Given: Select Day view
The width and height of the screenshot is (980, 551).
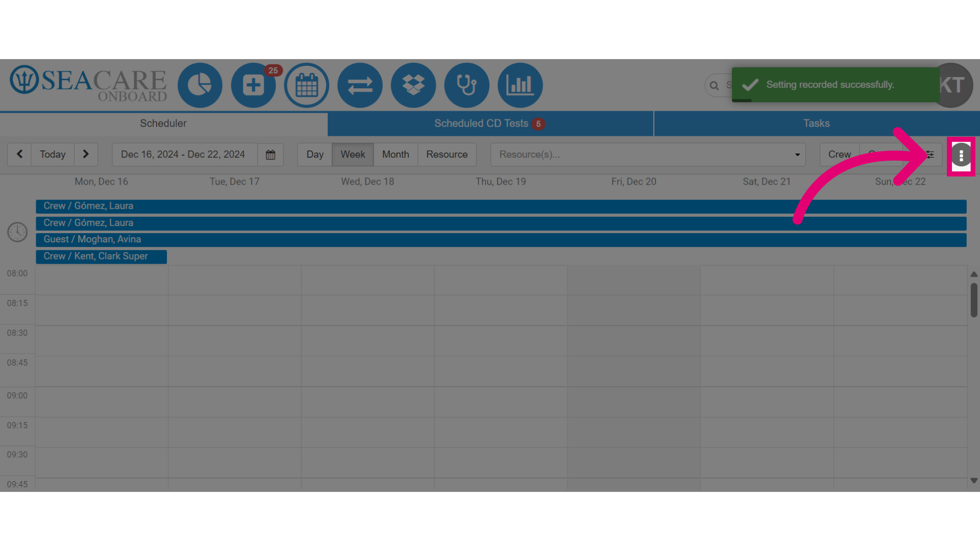Looking at the screenshot, I should [315, 154].
